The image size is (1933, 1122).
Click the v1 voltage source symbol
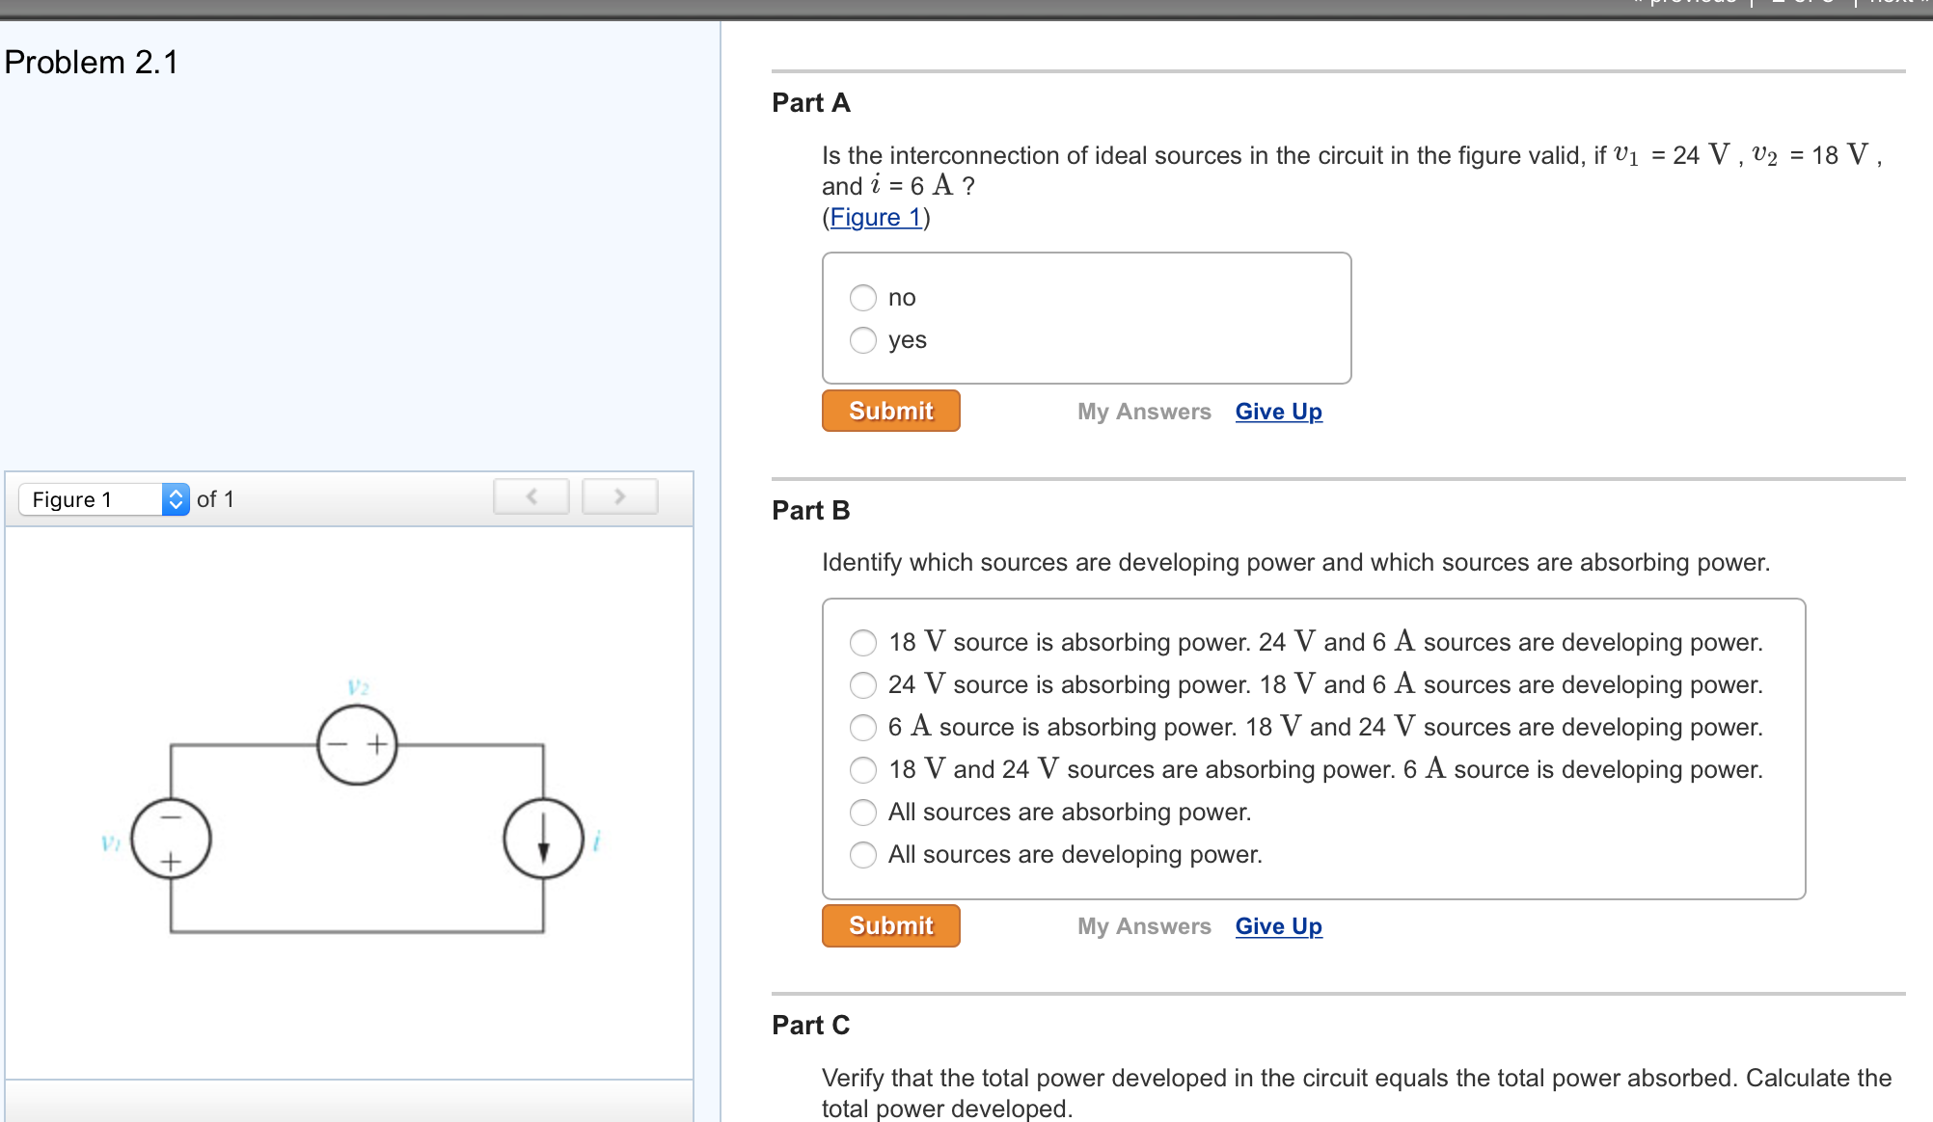tap(172, 839)
